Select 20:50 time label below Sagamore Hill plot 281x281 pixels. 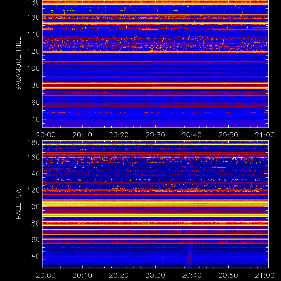point(228,135)
